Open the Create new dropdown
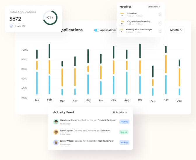Image resolution: width=196 pixels, height=160 pixels. click(154, 6)
